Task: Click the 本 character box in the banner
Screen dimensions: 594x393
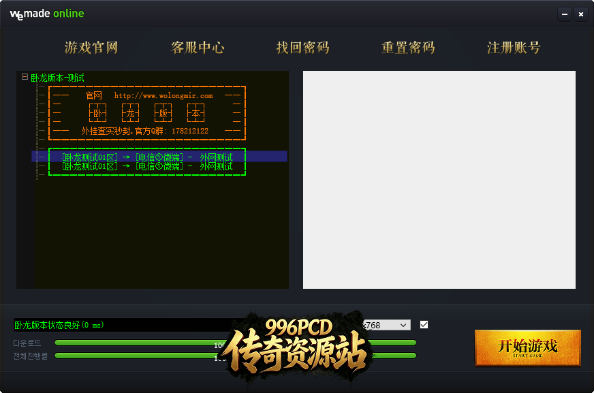Action: pyautogui.click(x=196, y=113)
